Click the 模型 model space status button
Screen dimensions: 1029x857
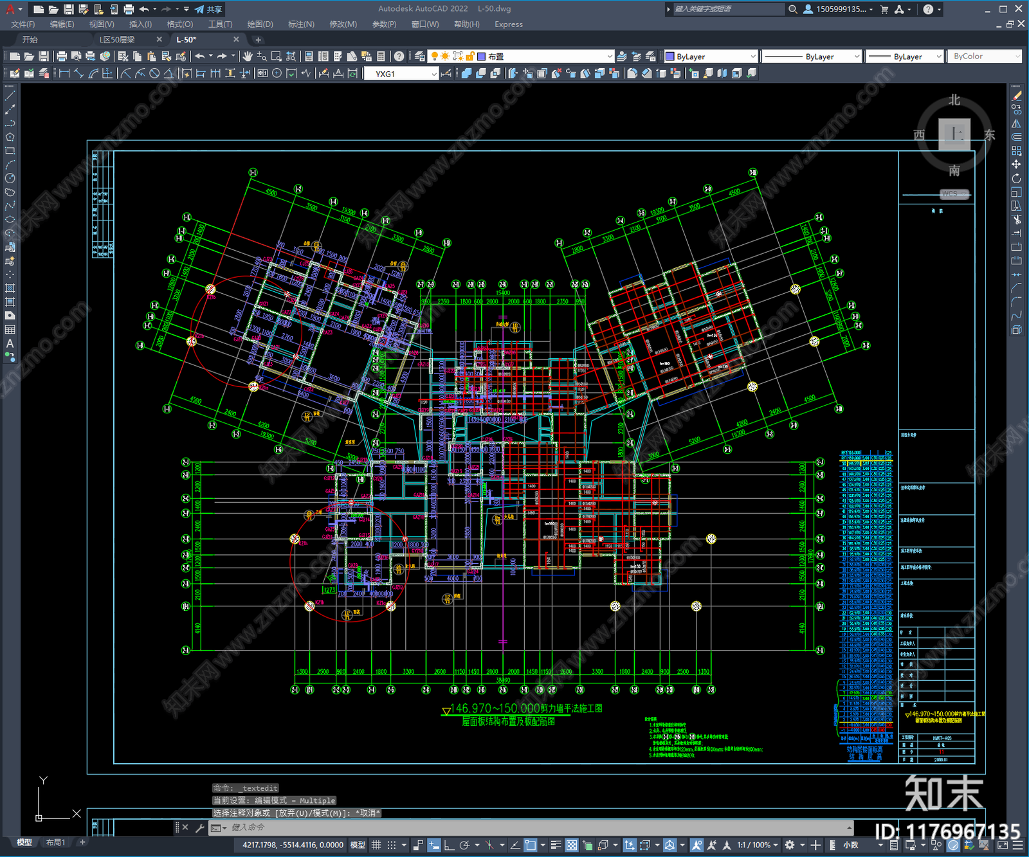pos(358,845)
